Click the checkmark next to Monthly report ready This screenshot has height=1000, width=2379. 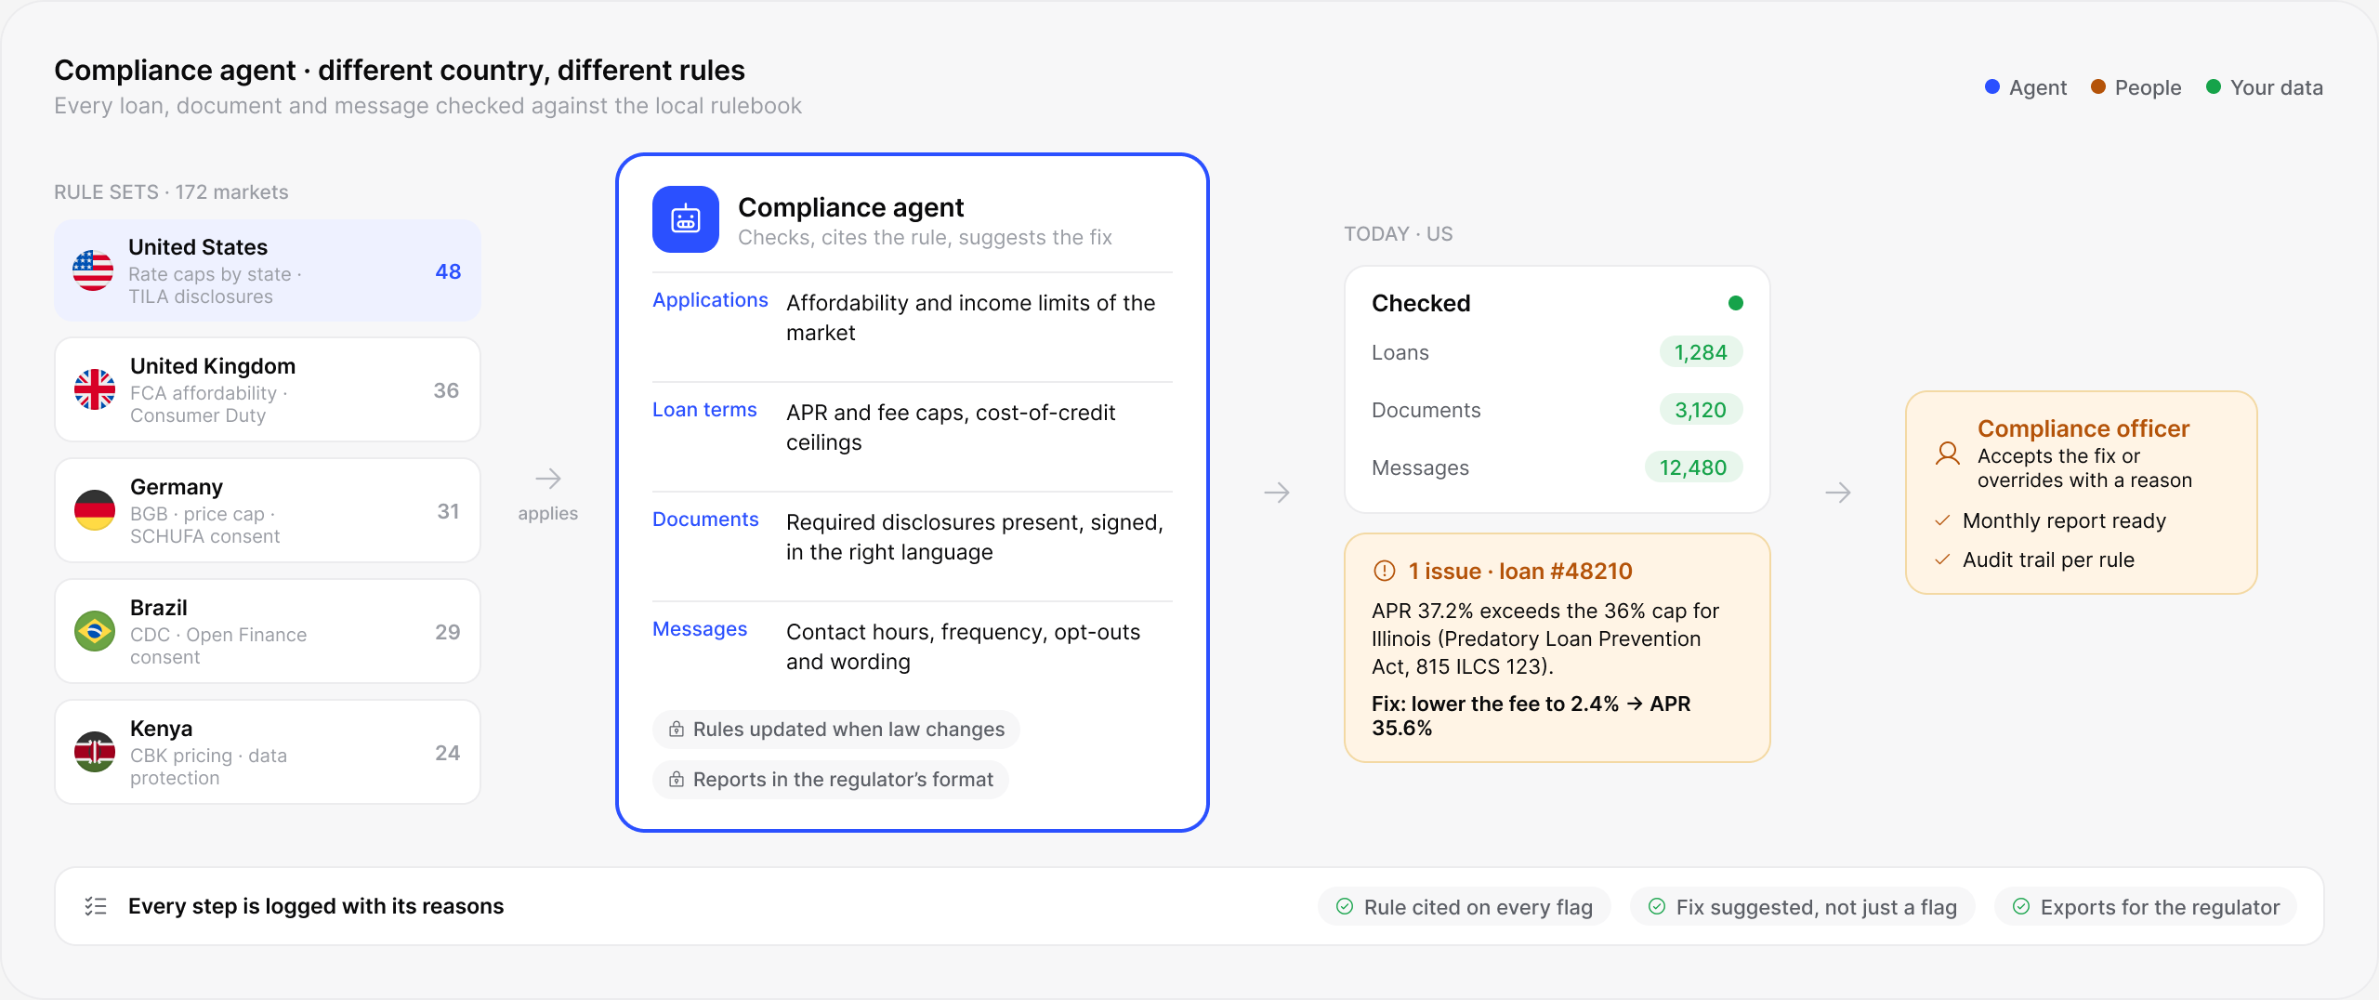pos(1942,520)
